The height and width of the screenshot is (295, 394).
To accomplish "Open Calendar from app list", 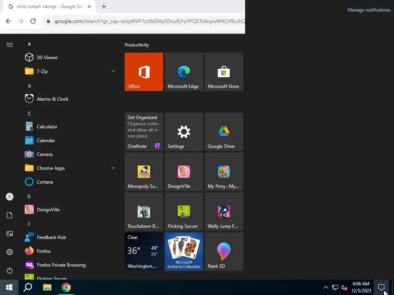I will tap(70, 140).
